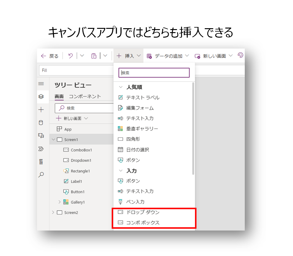
Task: Expand Gallery1 in the tree view
Action: [60, 202]
